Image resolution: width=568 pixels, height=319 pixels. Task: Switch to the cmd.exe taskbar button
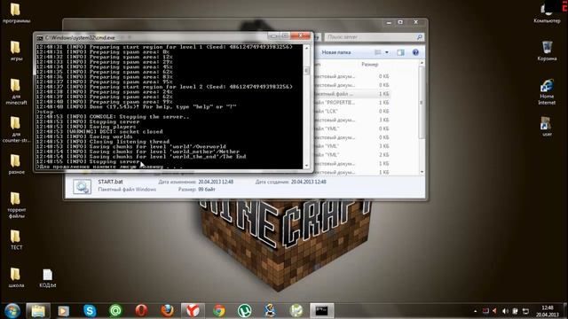point(321,311)
